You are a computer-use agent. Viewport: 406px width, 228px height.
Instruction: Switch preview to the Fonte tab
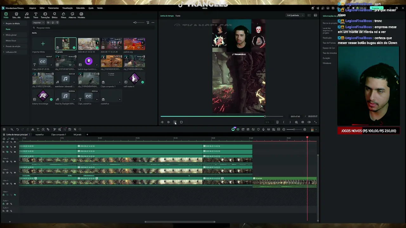tap(178, 16)
